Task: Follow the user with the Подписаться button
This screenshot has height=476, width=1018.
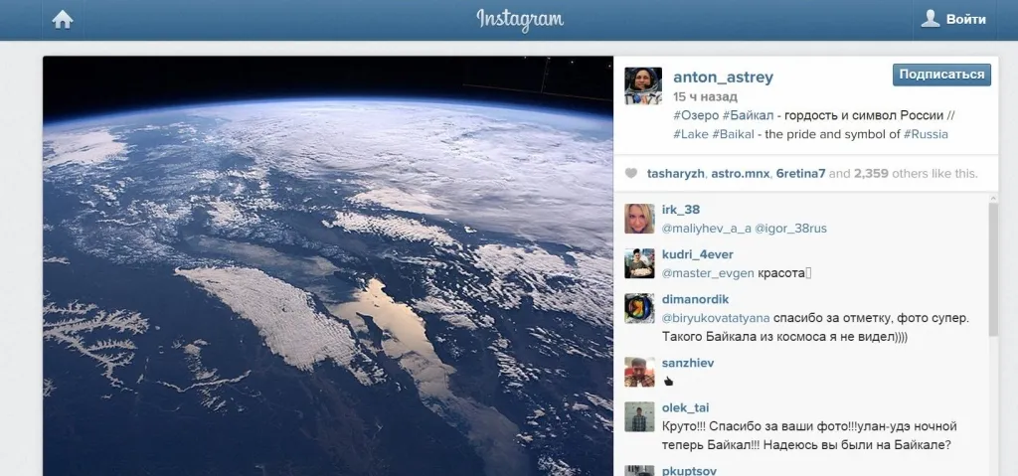Action: point(941,75)
